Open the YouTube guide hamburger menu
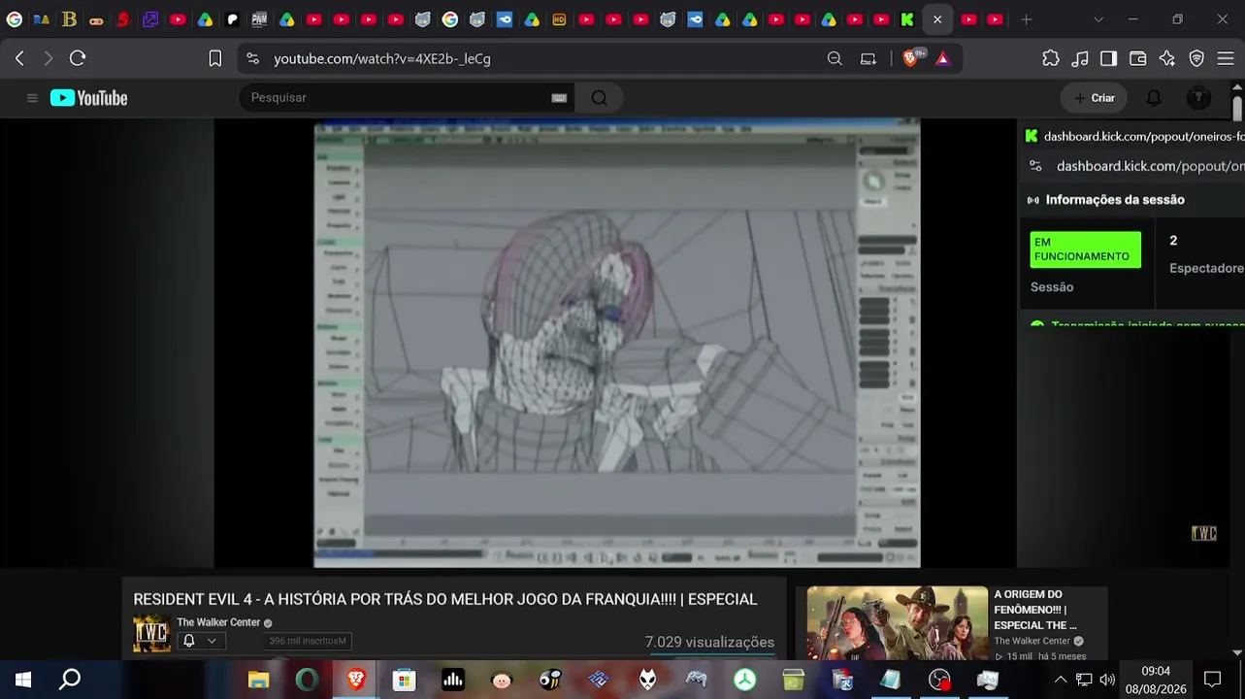 pyautogui.click(x=32, y=98)
